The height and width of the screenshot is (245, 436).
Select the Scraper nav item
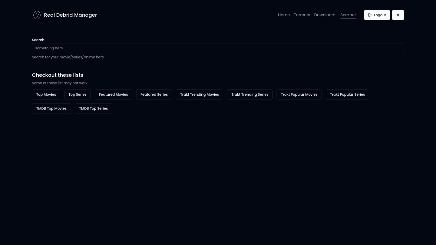(348, 15)
